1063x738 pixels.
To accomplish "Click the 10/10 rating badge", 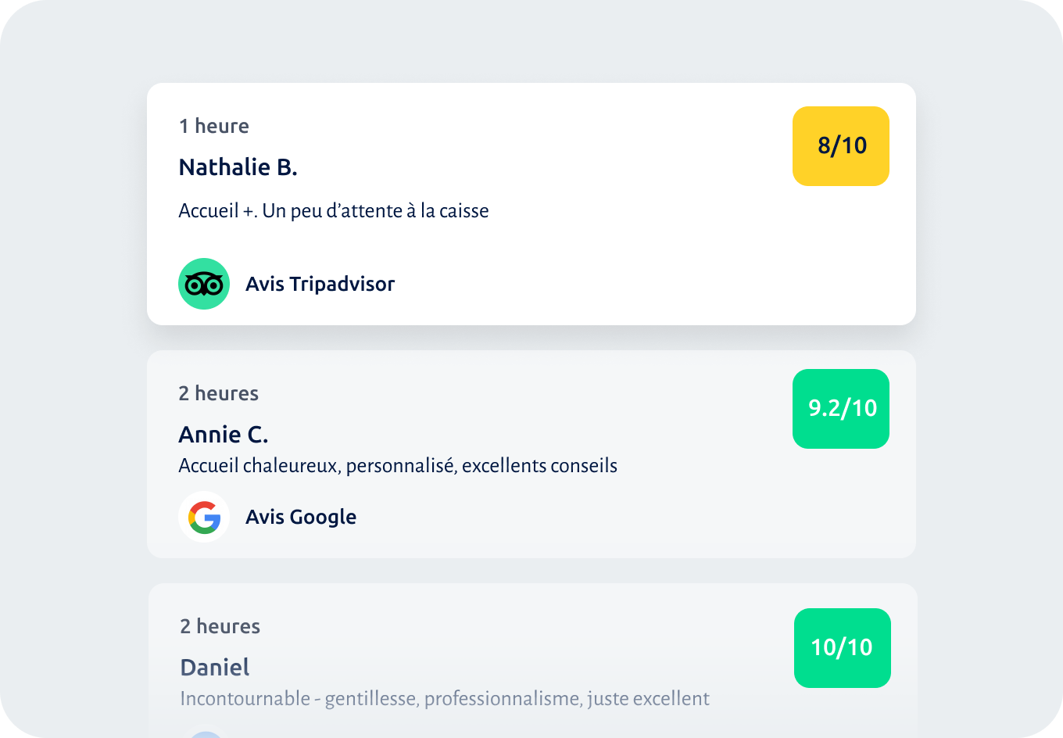I will pyautogui.click(x=843, y=648).
